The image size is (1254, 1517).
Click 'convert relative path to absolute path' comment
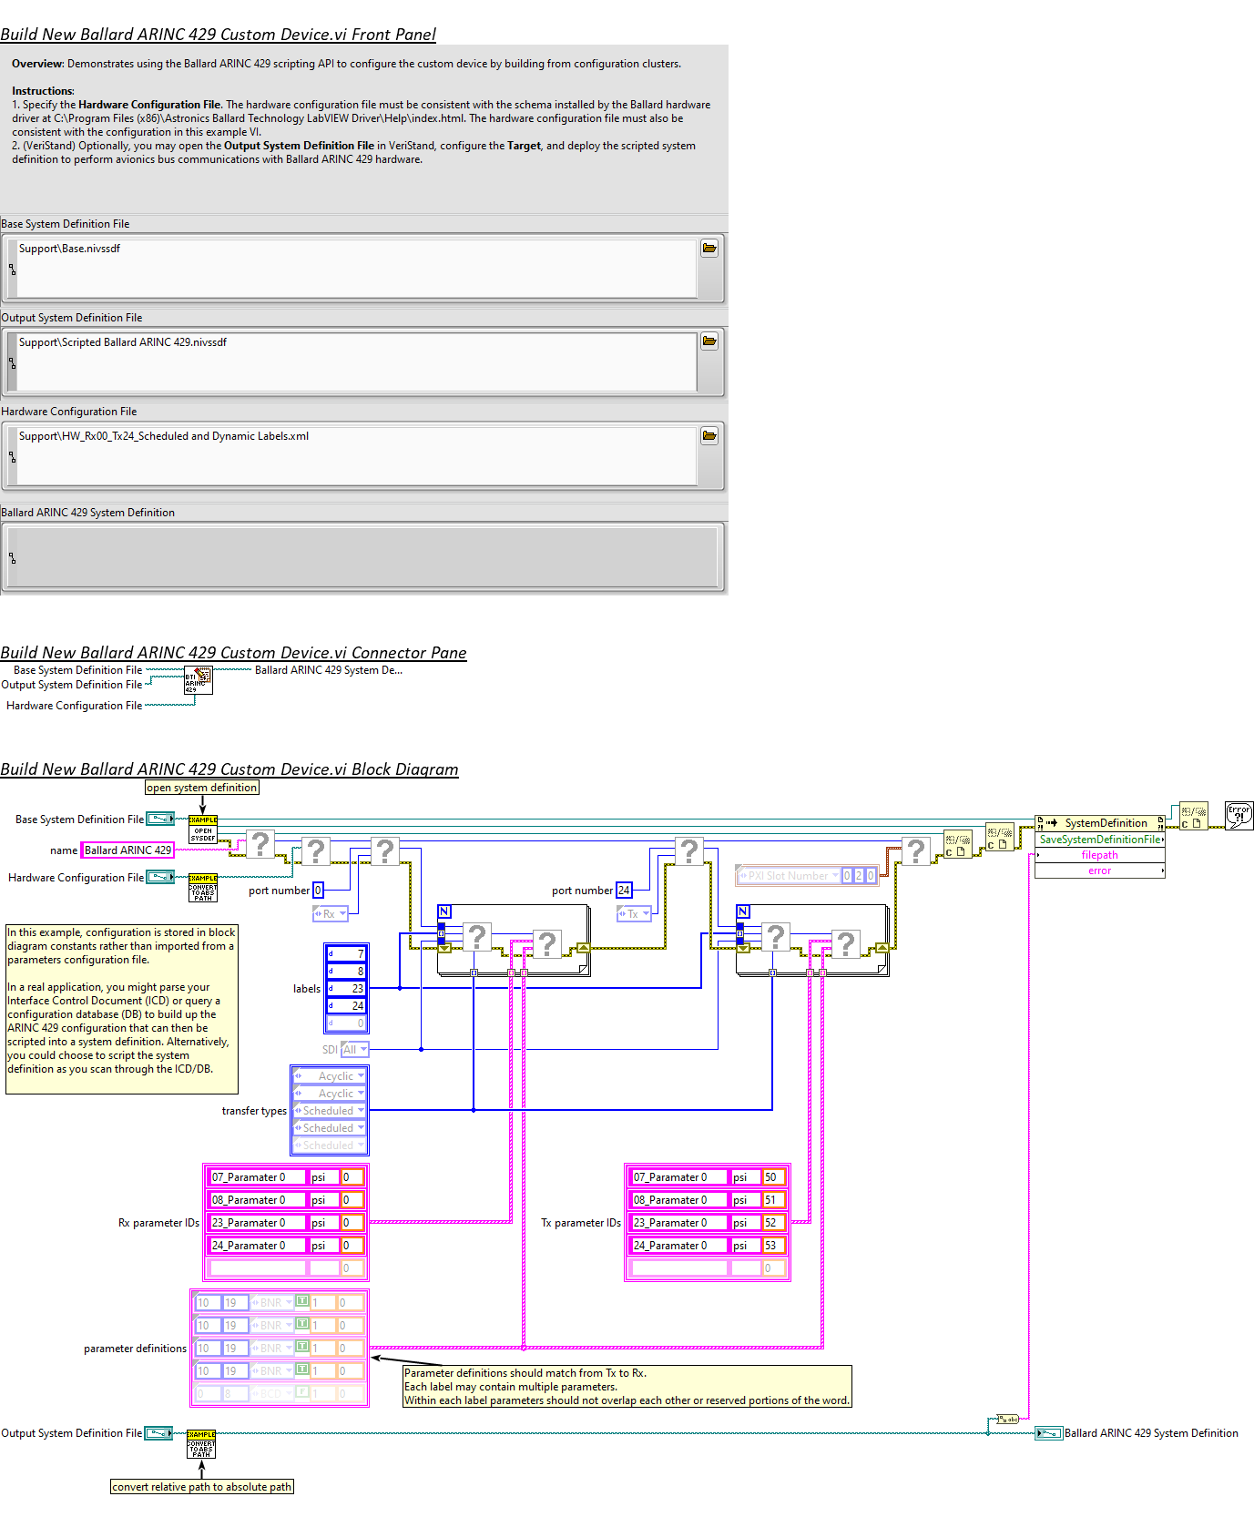tap(202, 1487)
